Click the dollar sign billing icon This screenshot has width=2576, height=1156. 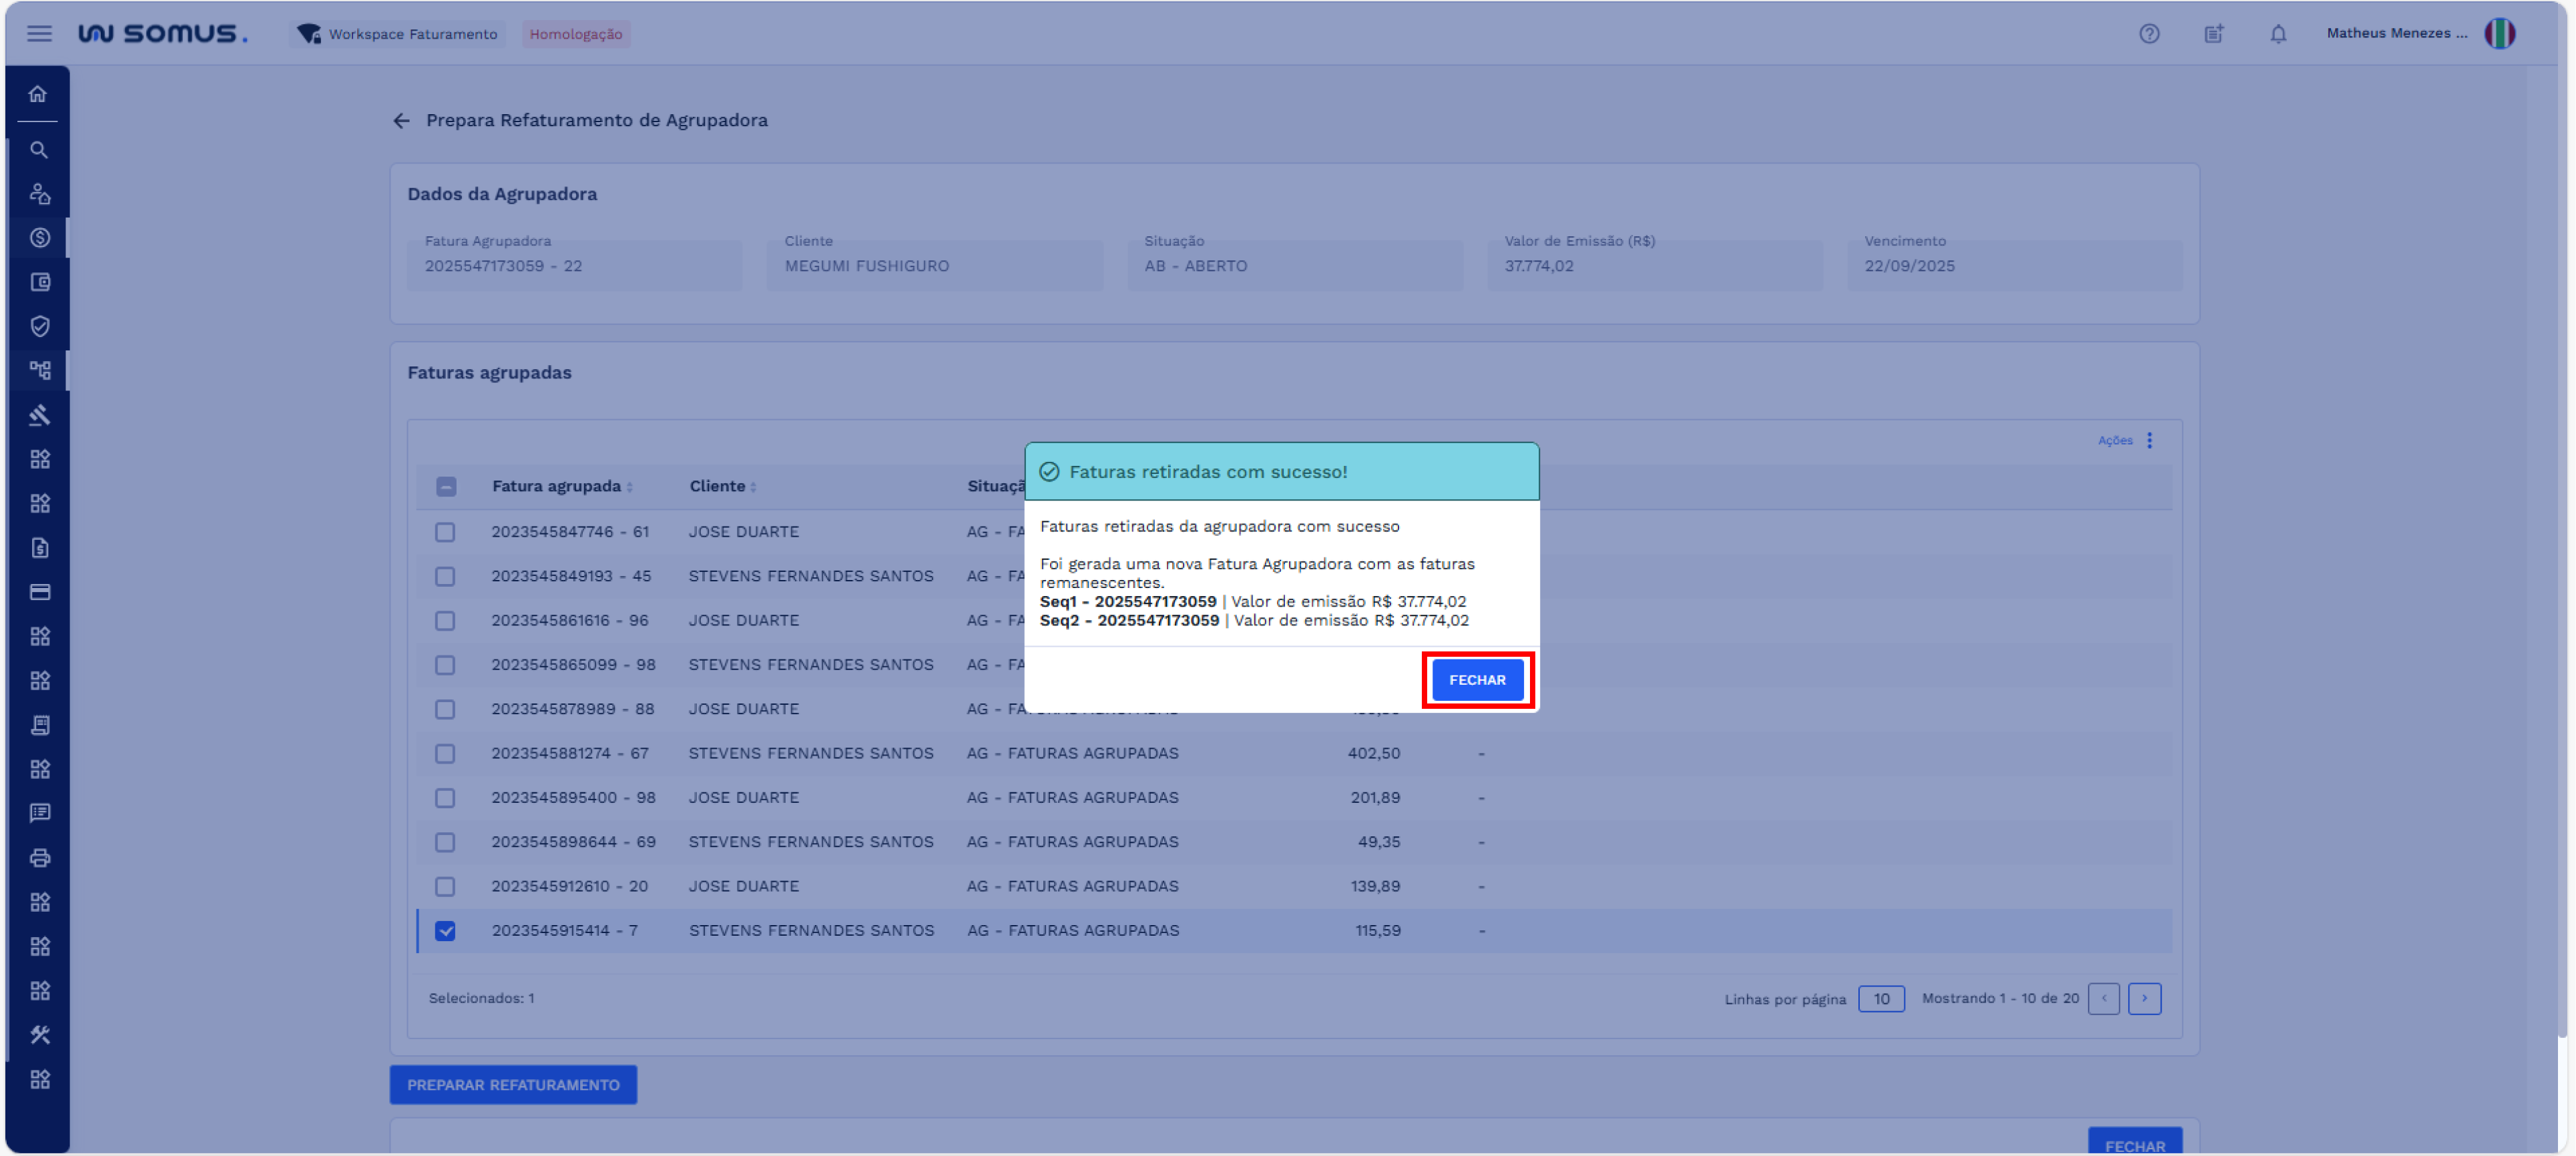tap(40, 238)
